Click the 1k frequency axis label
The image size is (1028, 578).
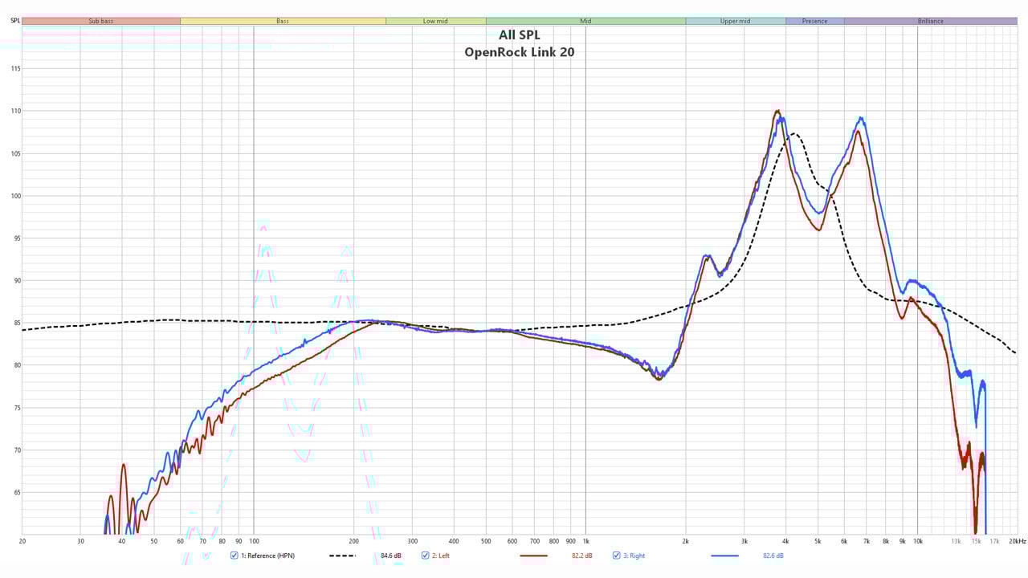585,541
